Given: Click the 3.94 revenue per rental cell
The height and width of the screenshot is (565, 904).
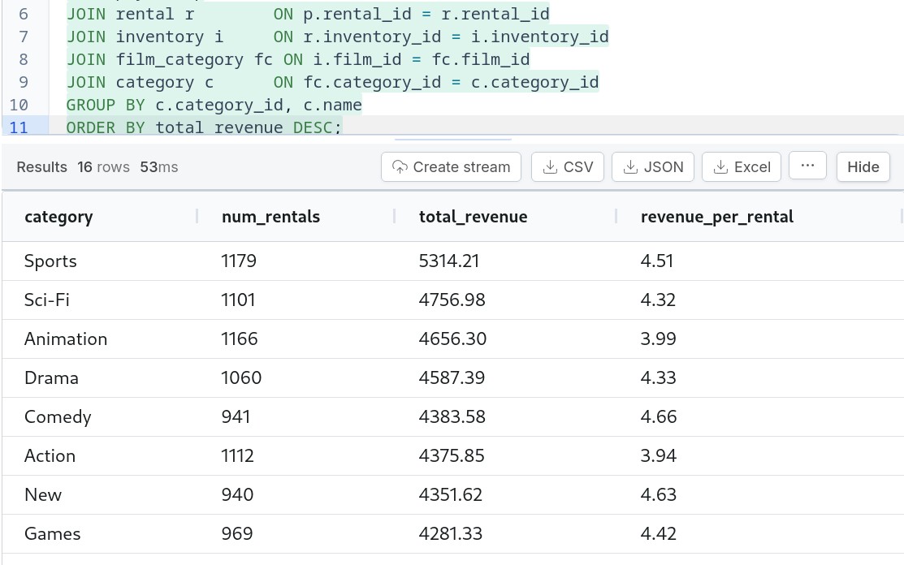Looking at the screenshot, I should pyautogui.click(x=659, y=455).
